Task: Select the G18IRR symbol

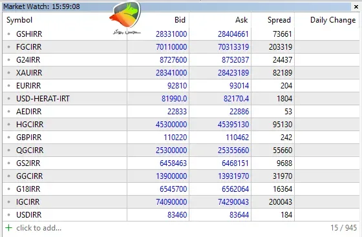Action: tap(28, 189)
